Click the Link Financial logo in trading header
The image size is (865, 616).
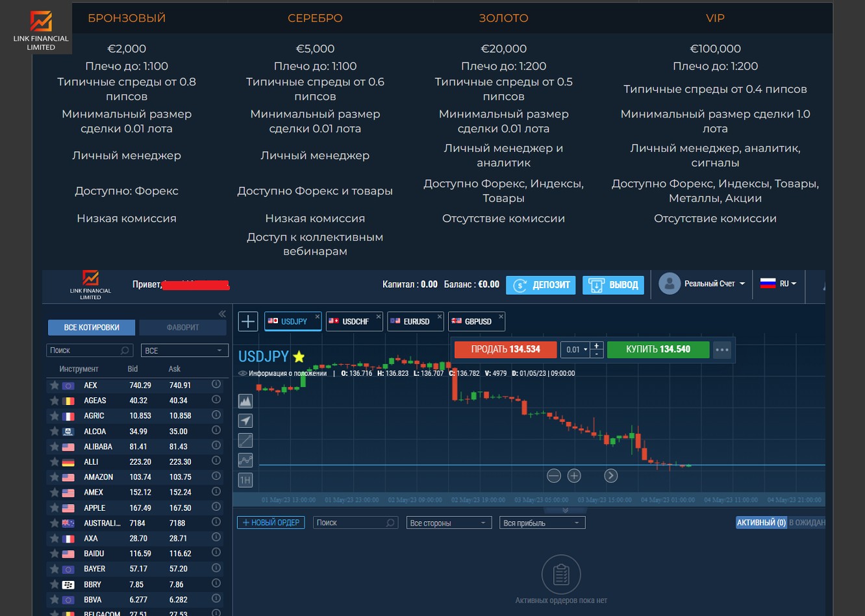[x=90, y=285]
